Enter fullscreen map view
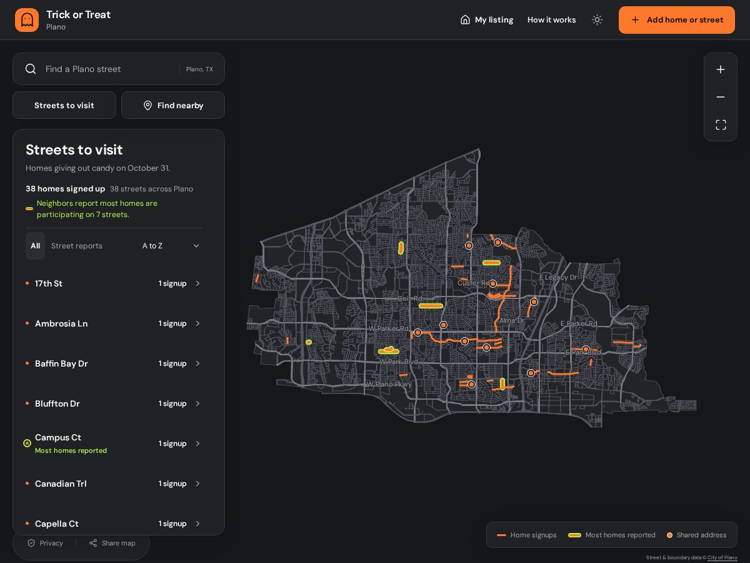The height and width of the screenshot is (563, 750). click(721, 124)
